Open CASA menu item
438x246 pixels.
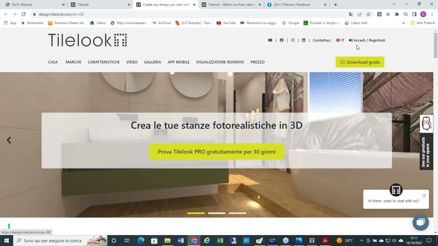(x=53, y=62)
